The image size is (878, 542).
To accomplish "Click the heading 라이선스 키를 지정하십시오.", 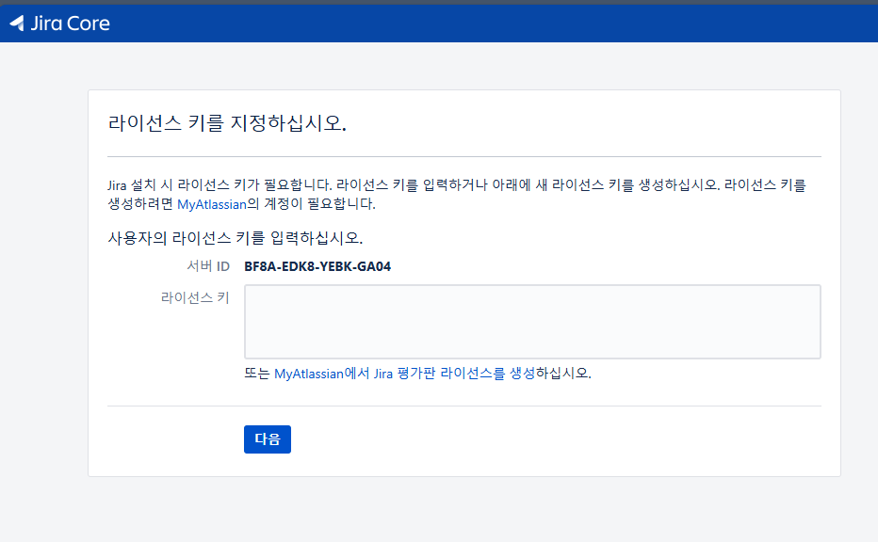I will point(227,122).
